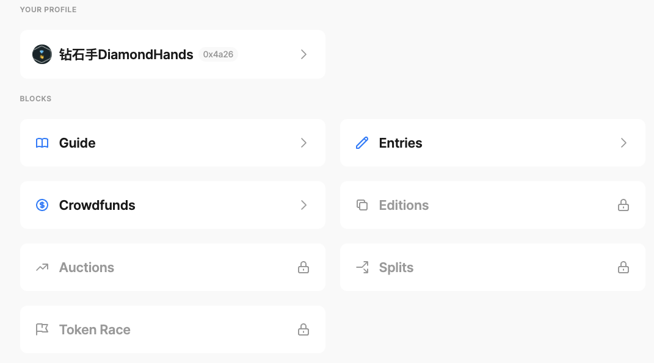Click the Crowdfunds dollar coin icon
The image size is (654, 363).
42,205
